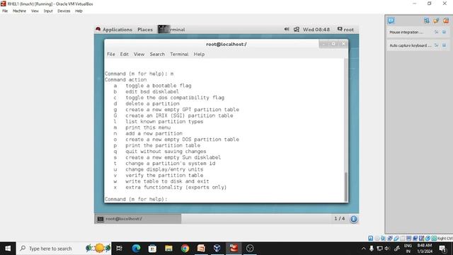Open VirtualBox Input menu
Viewport: 453px width, 255px height.
[x=48, y=11]
